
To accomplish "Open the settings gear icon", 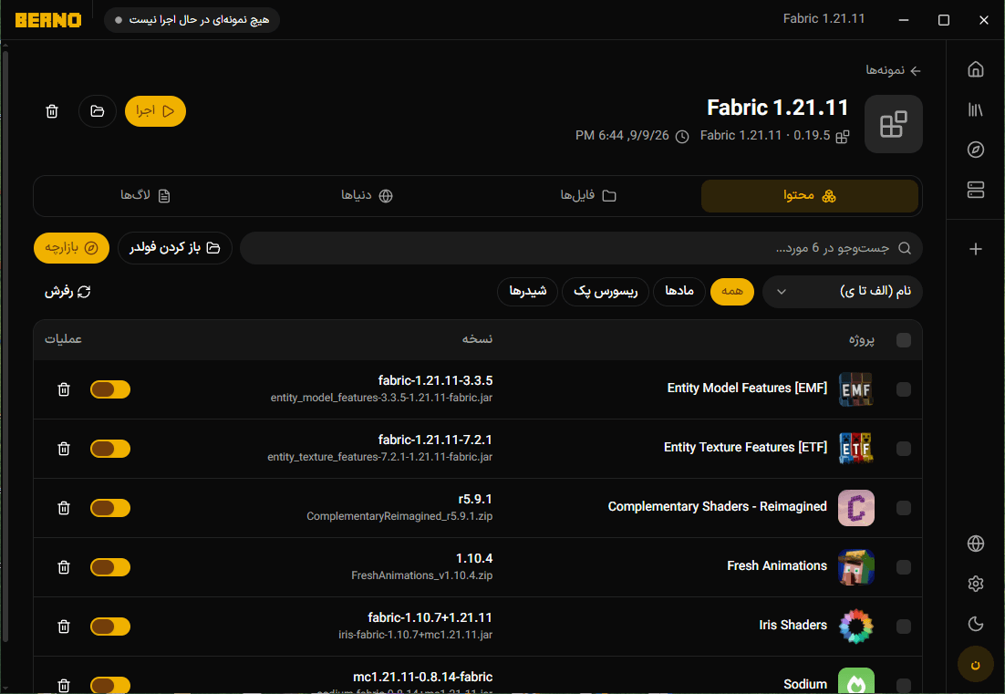I will tap(975, 584).
